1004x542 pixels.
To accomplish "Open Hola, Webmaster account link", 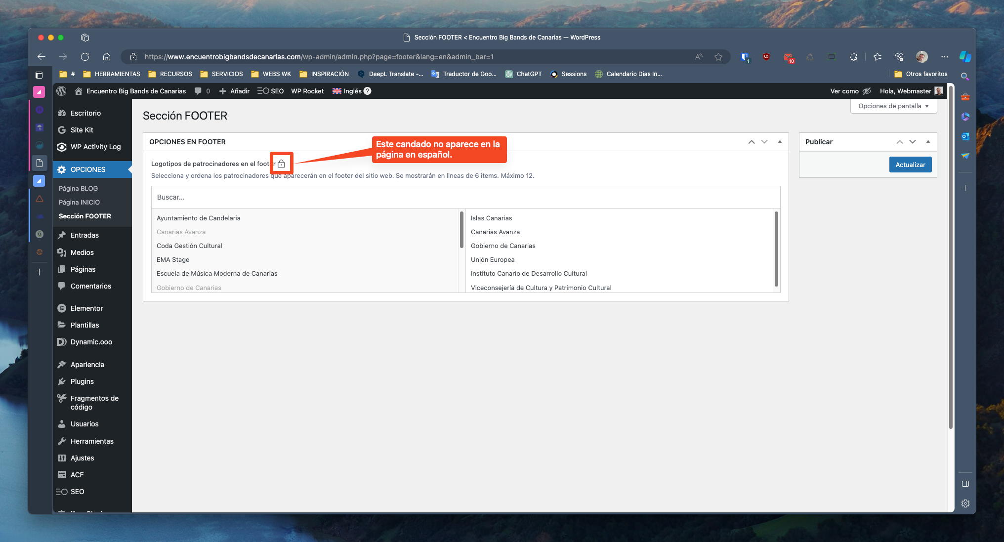I will (911, 91).
